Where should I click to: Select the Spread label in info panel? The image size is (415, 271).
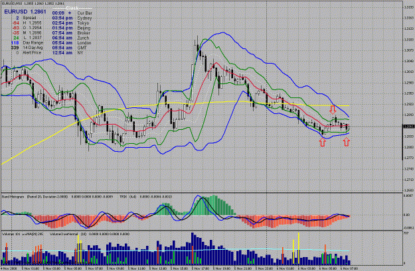coord(29,18)
